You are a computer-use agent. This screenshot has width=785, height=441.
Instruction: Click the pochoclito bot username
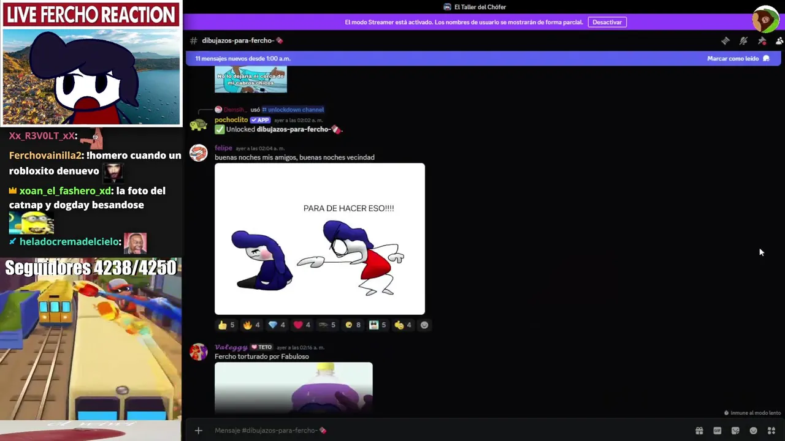click(x=231, y=120)
